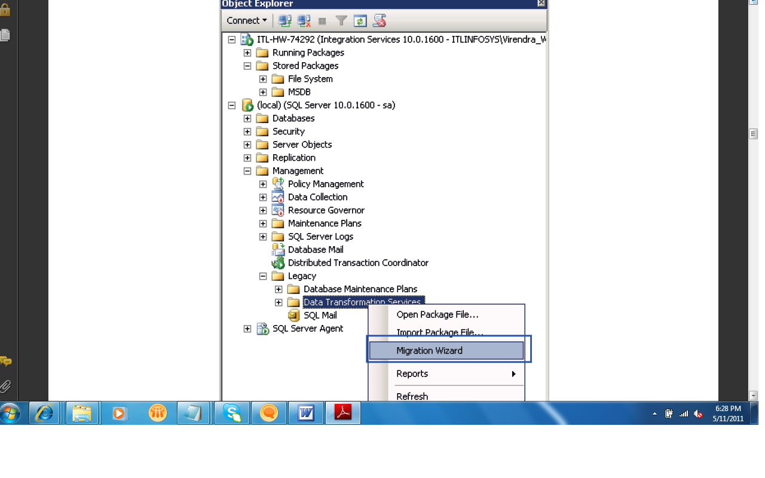This screenshot has height=478, width=765.
Task: Unmute the system volume in the tray
Action: 697,413
